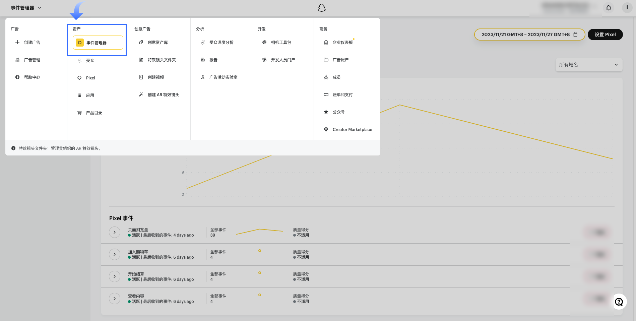This screenshot has height=321, width=636.
Task: Click the card icon for 账单和支付
Action: click(x=326, y=94)
